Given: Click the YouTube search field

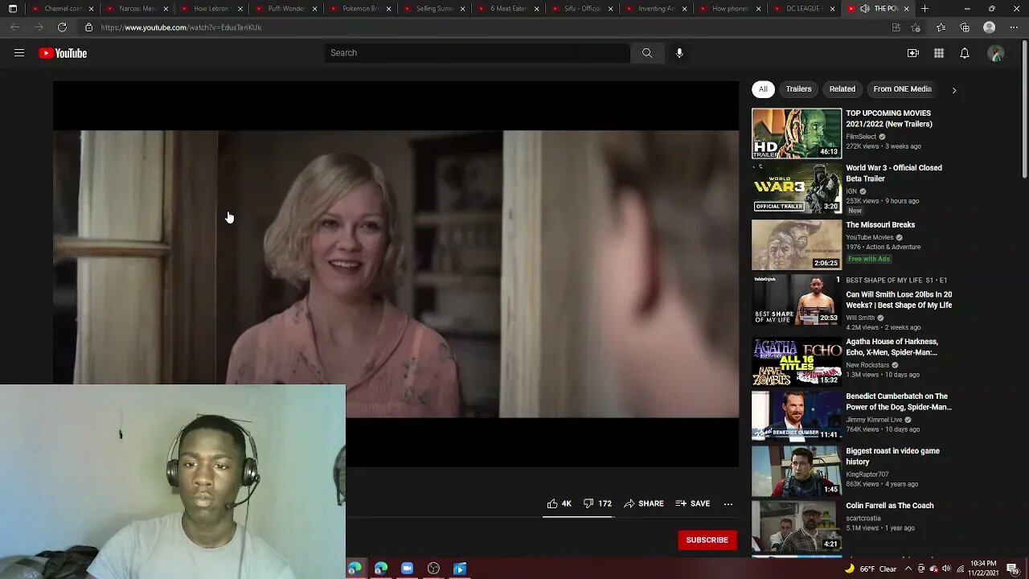Looking at the screenshot, I should (x=478, y=53).
